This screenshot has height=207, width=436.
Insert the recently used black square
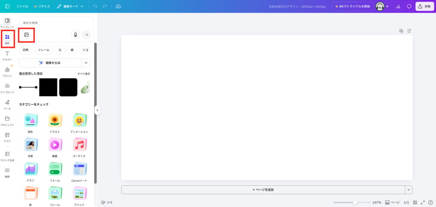coord(48,87)
